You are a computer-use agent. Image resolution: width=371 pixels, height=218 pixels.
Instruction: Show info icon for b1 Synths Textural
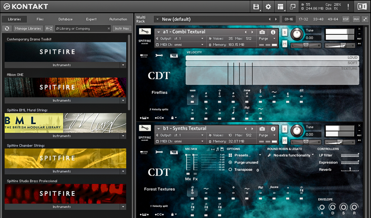(273, 129)
